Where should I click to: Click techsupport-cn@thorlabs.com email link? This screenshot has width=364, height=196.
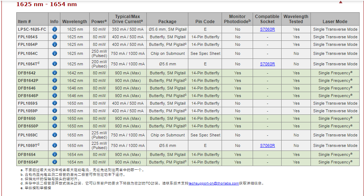coord(214,183)
